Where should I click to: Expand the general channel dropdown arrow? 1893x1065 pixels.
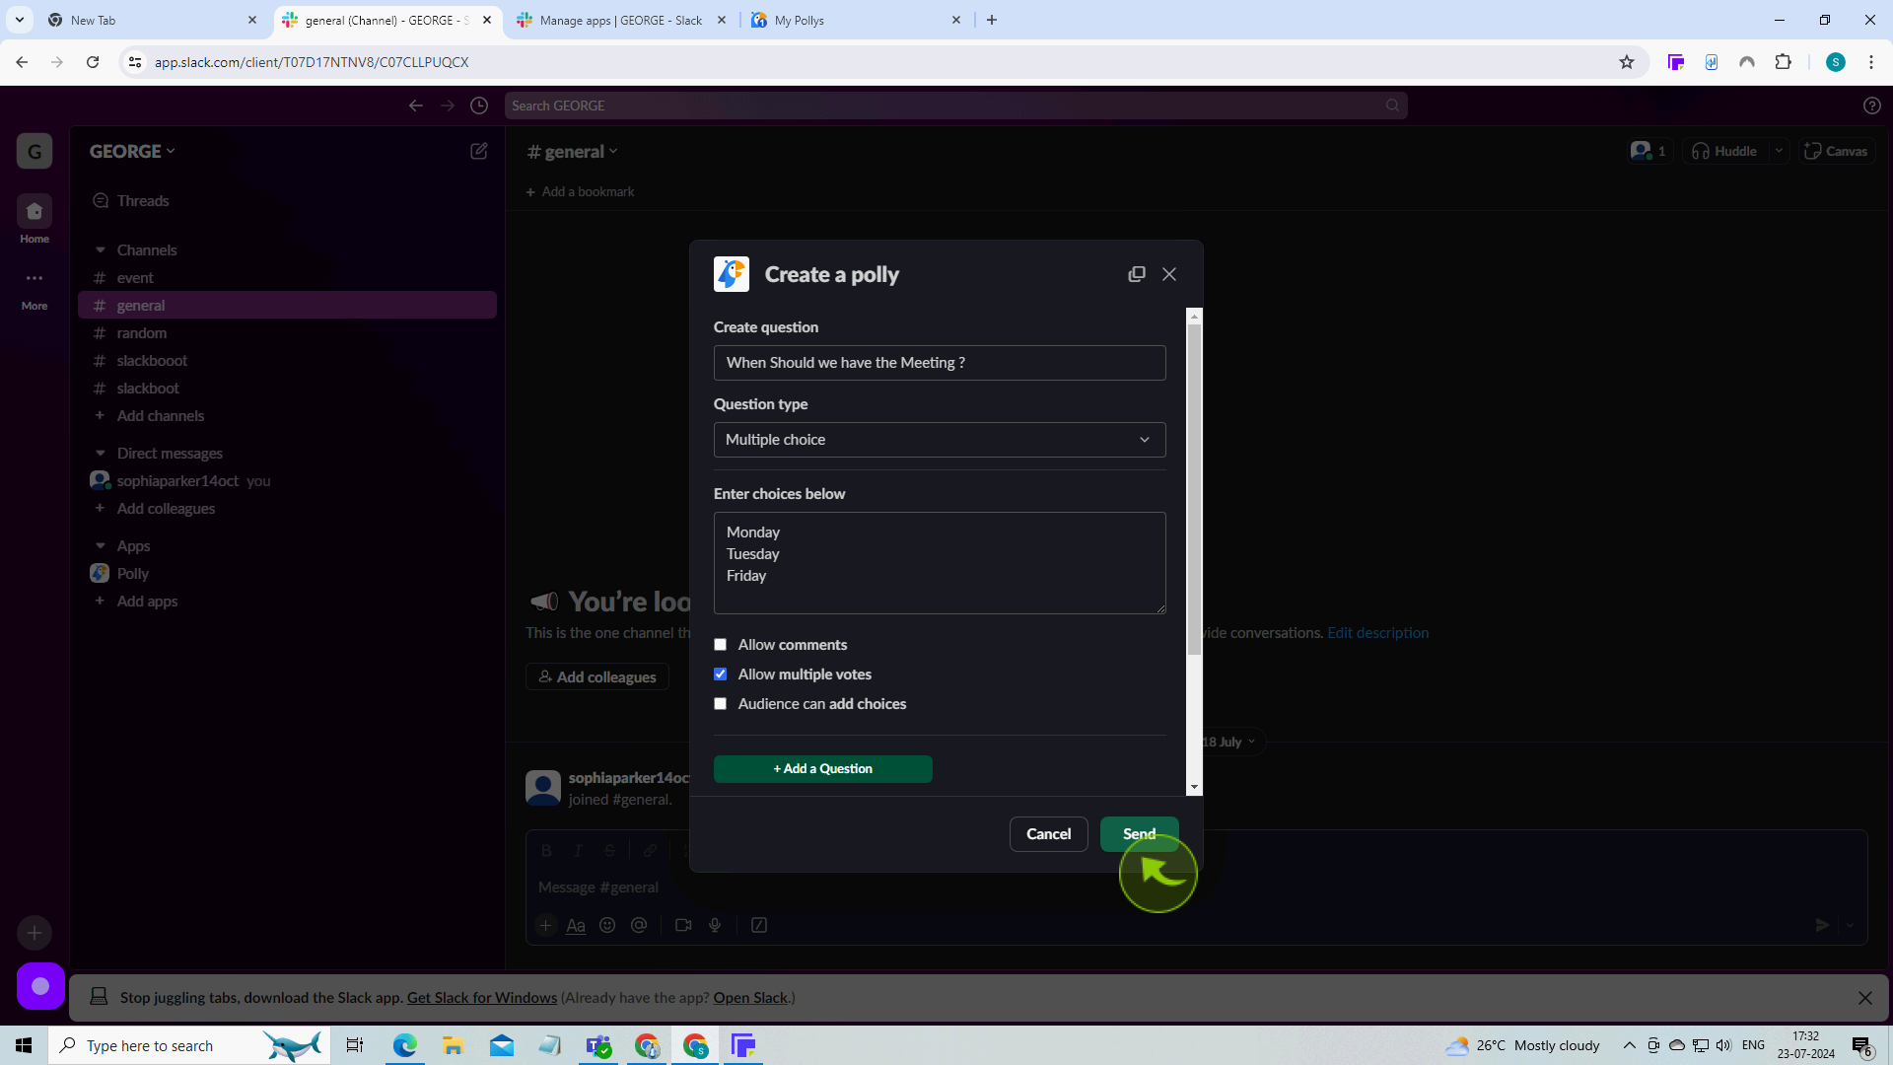click(613, 152)
